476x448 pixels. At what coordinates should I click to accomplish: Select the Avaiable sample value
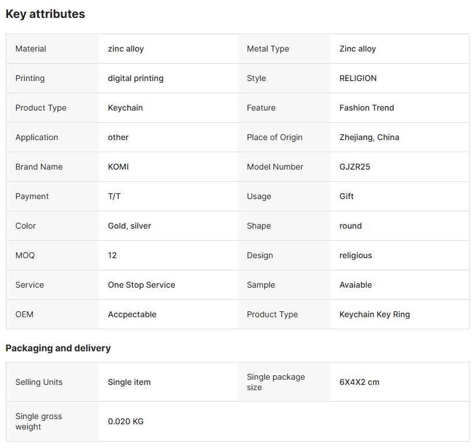pyautogui.click(x=356, y=285)
